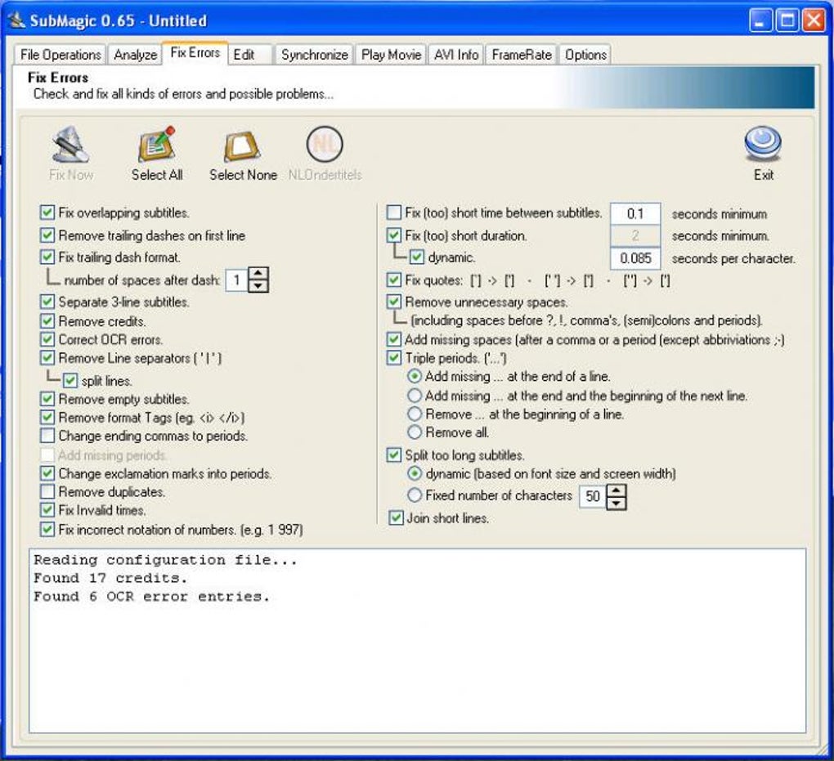This screenshot has height=761, width=834.
Task: Select dynamic split based on font size
Action: [415, 473]
